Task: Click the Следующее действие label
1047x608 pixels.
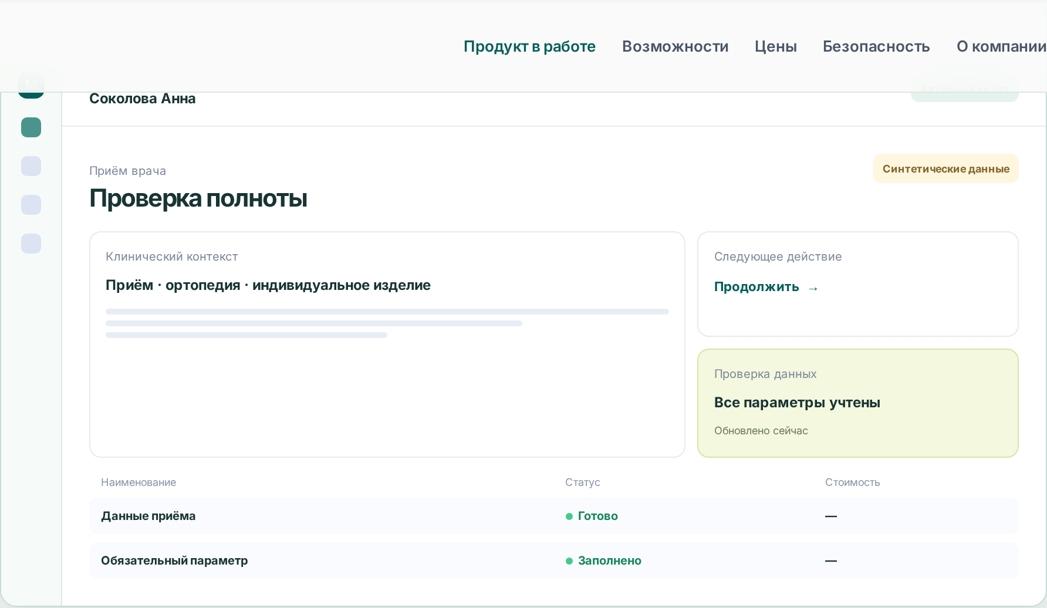Action: coord(778,256)
